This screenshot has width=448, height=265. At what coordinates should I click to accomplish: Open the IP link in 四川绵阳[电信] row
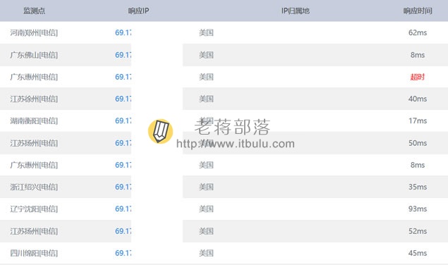click(123, 253)
